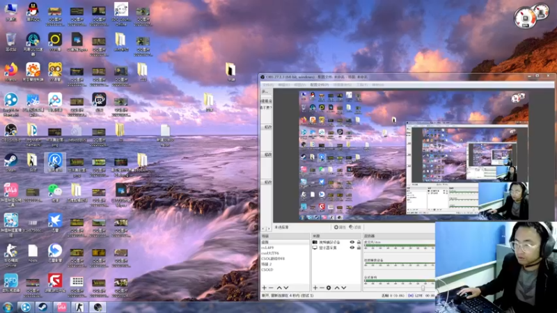The width and height of the screenshot is (557, 313).
Task: Select the first scene in Scenes list
Action: 285,242
